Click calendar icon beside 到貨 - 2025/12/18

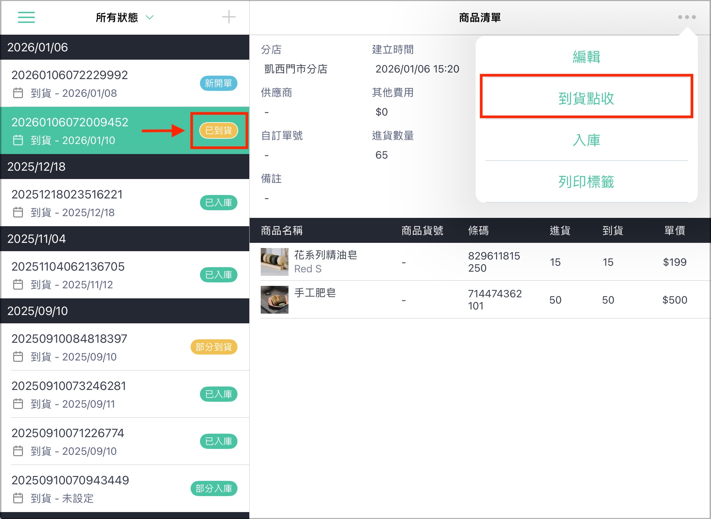(x=18, y=212)
